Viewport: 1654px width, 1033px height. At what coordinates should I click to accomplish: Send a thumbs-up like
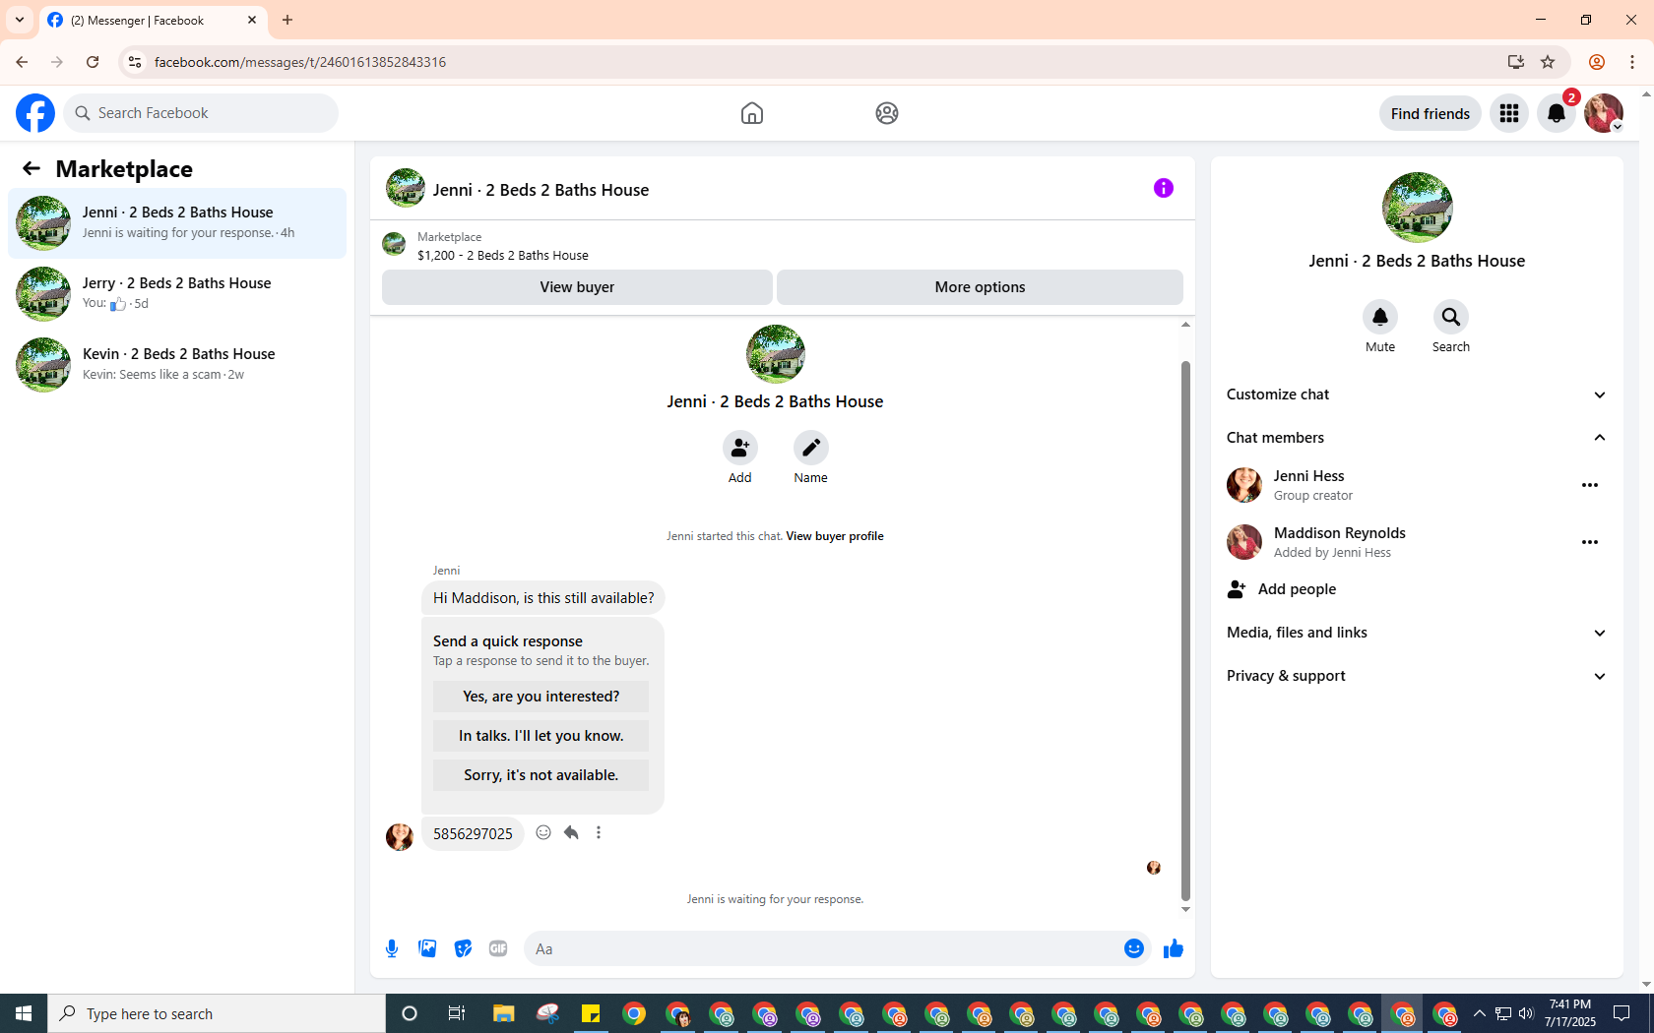(x=1174, y=948)
